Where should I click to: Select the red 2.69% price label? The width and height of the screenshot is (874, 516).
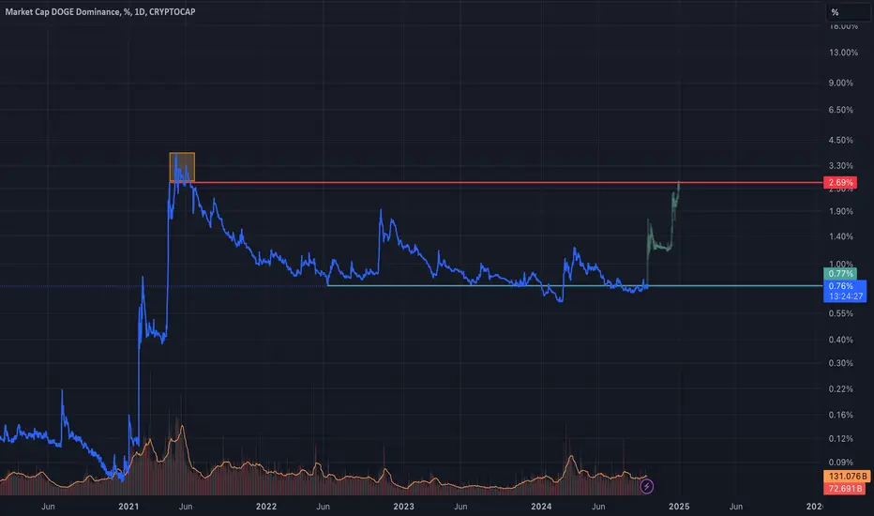pos(840,182)
